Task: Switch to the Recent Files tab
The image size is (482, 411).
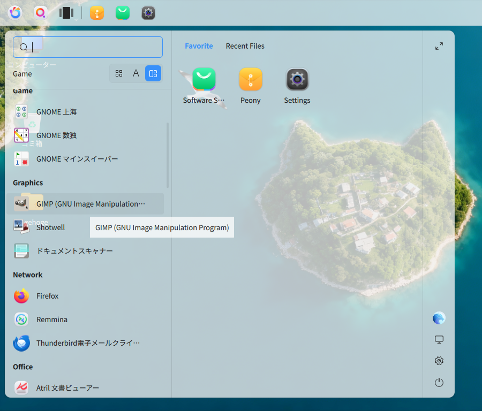Action: point(245,46)
